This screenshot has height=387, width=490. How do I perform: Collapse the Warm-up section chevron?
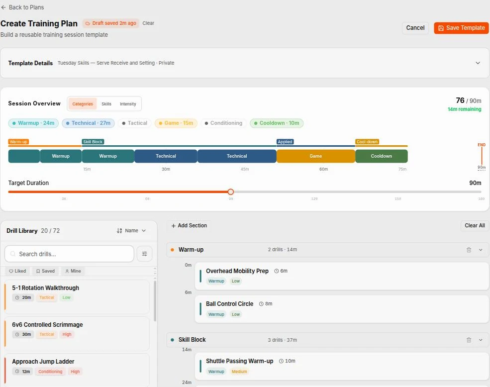point(481,250)
